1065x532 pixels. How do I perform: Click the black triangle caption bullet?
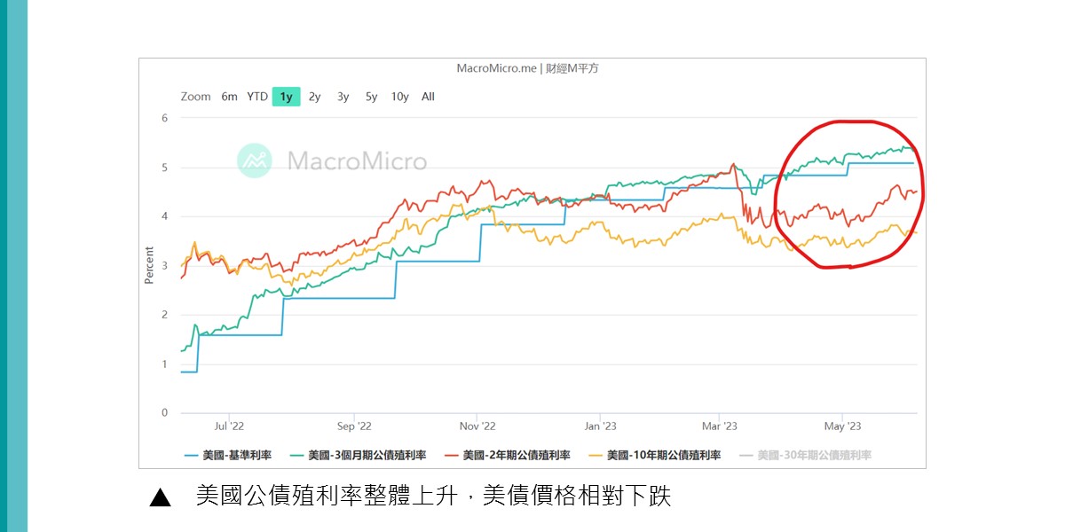[x=160, y=497]
